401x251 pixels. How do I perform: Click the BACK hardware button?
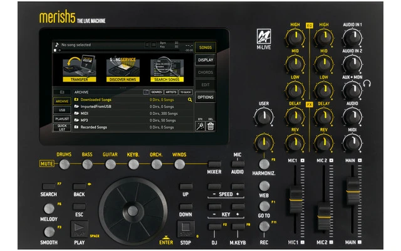(80, 186)
